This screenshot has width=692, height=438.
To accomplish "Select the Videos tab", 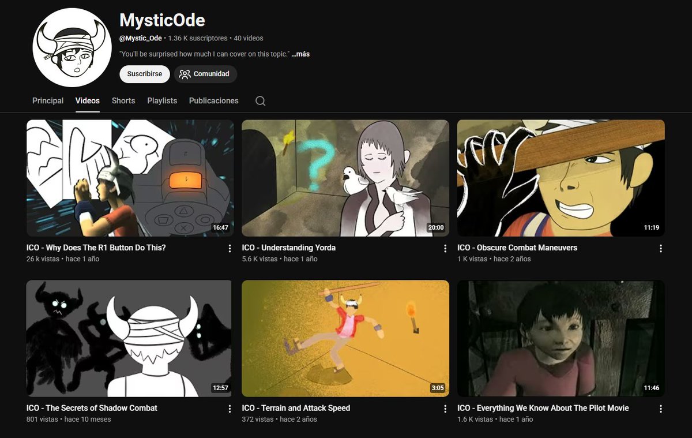I will (88, 100).
